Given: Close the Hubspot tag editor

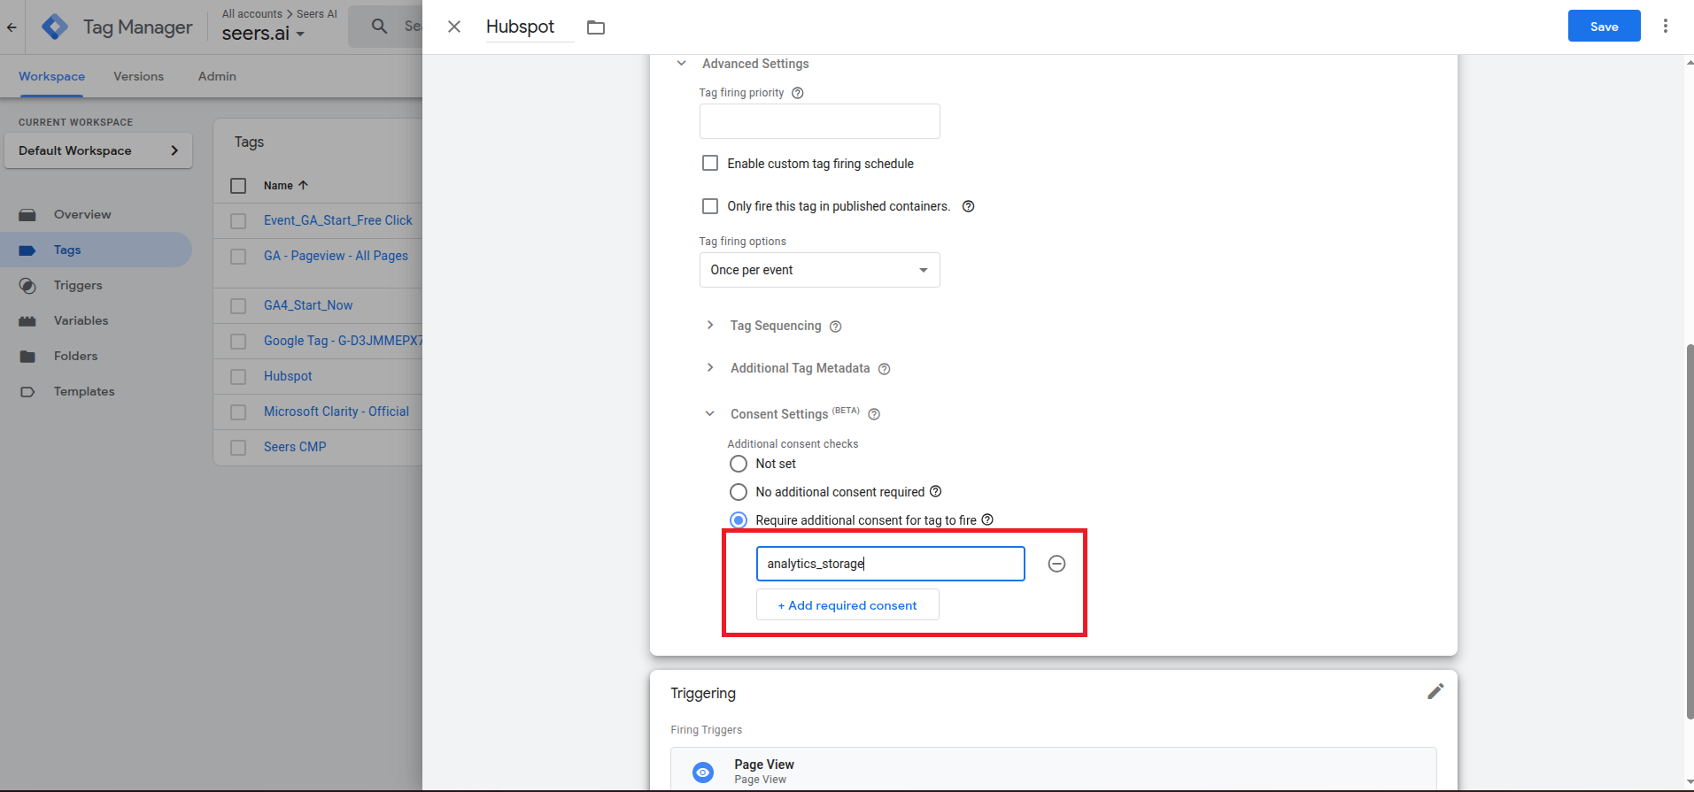Looking at the screenshot, I should (454, 27).
